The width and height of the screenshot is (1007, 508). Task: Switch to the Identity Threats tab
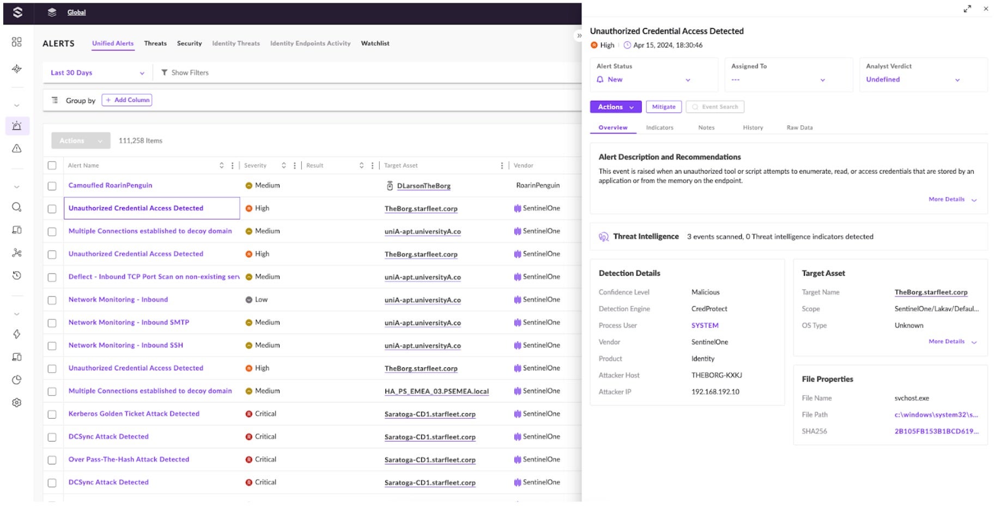[235, 44]
